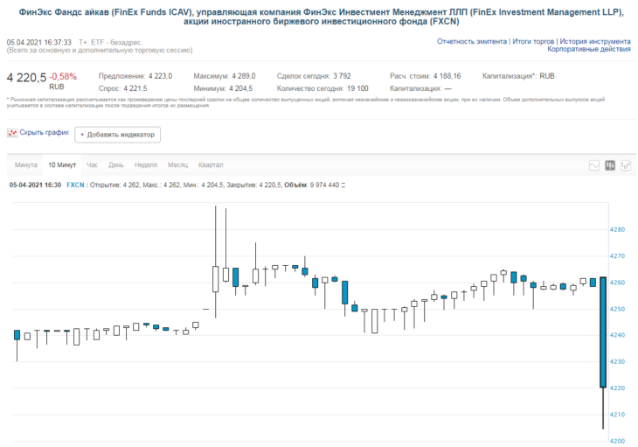Screen dimensions: 638x447
Task: Switch to line chart view
Action: [594, 165]
